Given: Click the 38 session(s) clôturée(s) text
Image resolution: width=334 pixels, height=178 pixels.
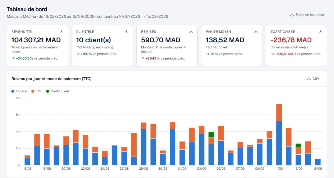Looking at the screenshot, I should [289, 47].
